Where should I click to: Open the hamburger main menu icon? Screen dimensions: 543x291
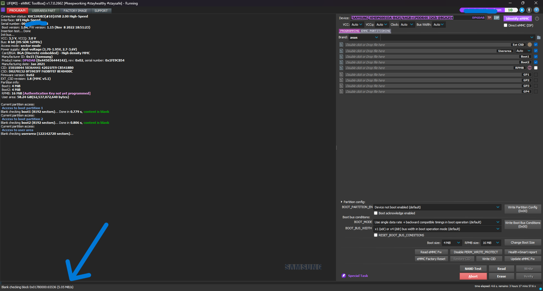tap(3, 10)
